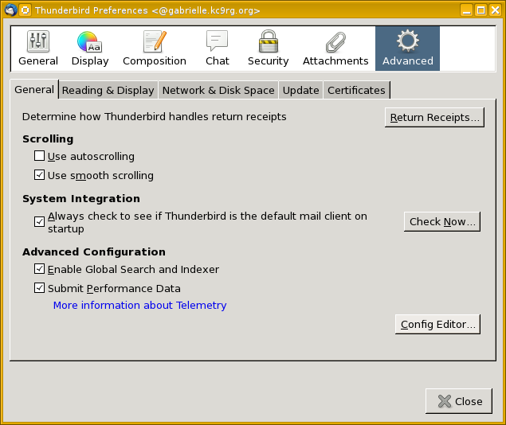Image resolution: width=506 pixels, height=425 pixels.
Task: Select the Advanced gear pane
Action: click(x=407, y=49)
